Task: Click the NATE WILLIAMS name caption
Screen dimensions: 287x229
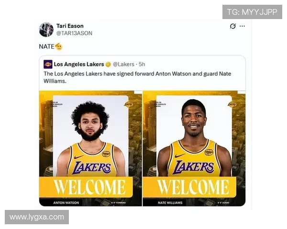Action: click(x=170, y=203)
